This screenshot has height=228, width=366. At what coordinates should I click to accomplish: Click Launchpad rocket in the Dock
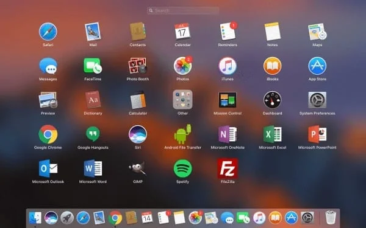tap(67, 218)
